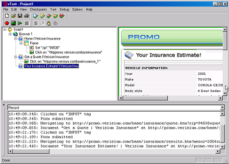Click the log pane scroll right arrow

218,151
